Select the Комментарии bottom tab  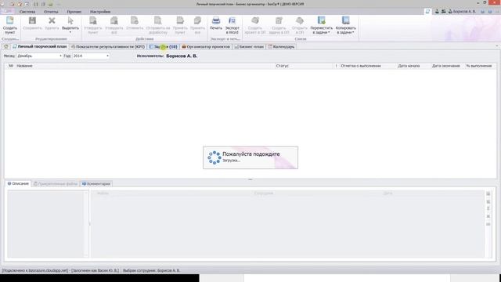tap(96, 184)
